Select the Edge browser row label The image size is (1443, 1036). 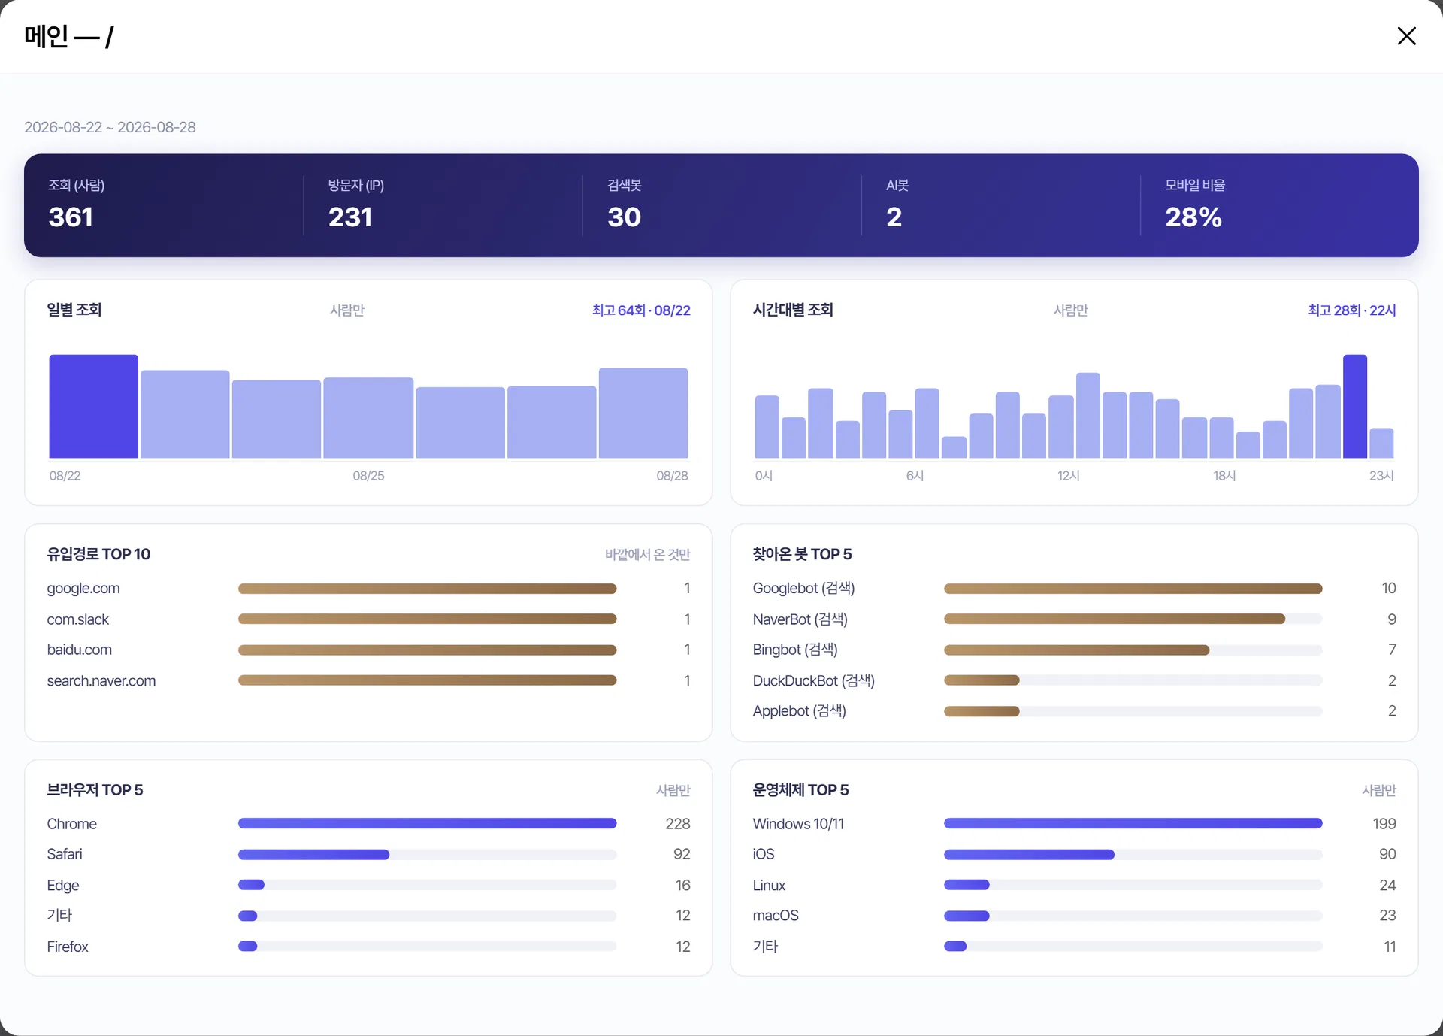(x=63, y=886)
